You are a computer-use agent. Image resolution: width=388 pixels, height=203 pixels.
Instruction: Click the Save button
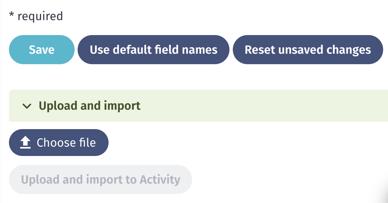[41, 50]
